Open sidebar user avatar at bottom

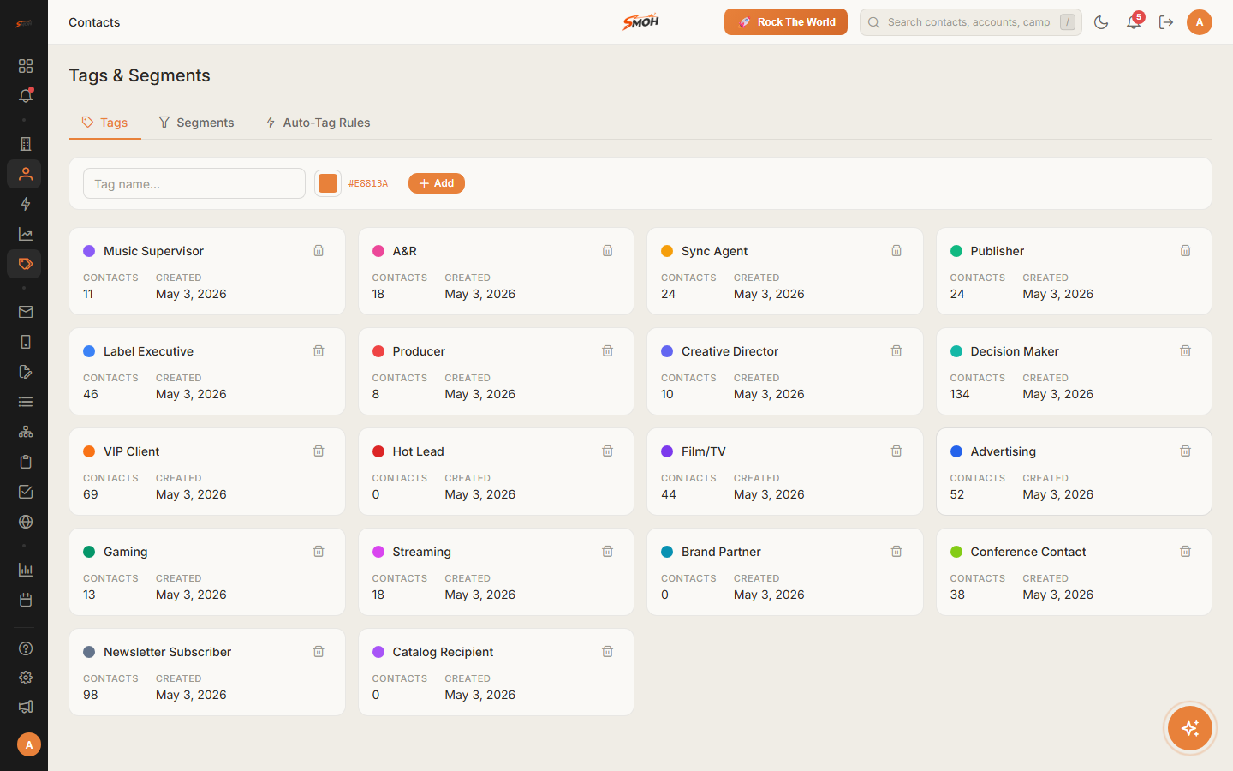[29, 744]
